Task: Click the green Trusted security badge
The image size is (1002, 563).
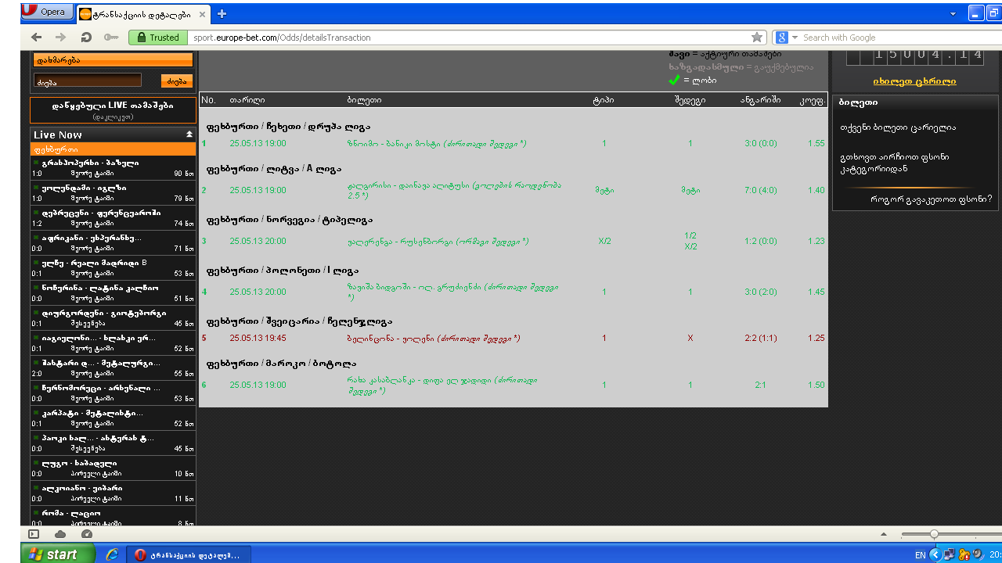Action: pos(157,38)
